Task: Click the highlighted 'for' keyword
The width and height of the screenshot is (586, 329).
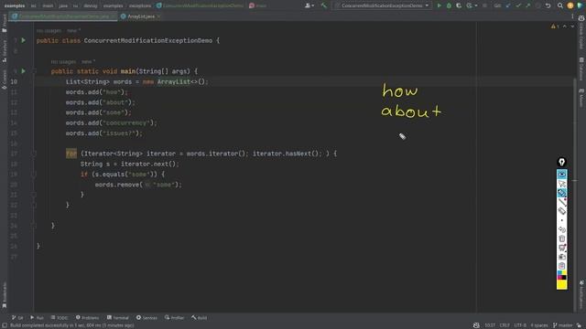Action: pyautogui.click(x=71, y=154)
